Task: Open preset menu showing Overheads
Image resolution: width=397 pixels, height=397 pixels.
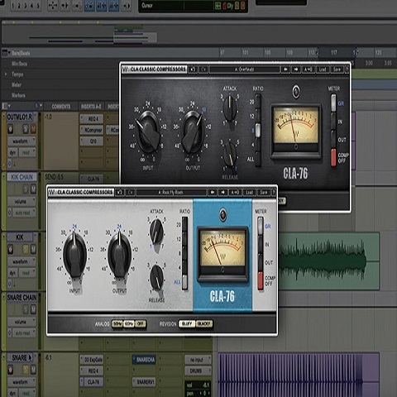Action: (245, 69)
